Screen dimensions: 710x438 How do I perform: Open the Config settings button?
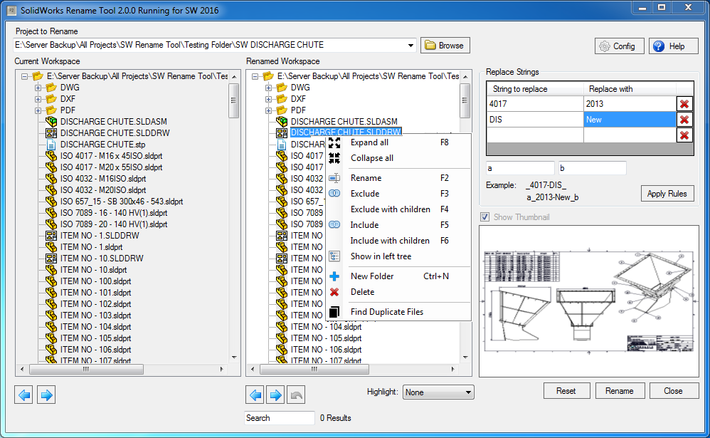619,46
